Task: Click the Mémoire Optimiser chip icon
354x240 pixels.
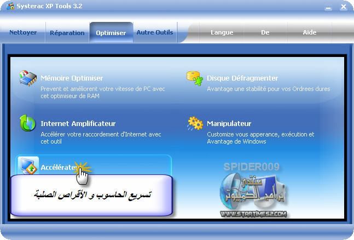Action: [x=28, y=78]
